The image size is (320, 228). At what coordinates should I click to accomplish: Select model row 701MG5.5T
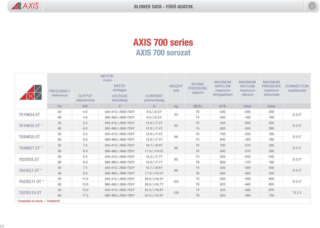click(x=163, y=126)
